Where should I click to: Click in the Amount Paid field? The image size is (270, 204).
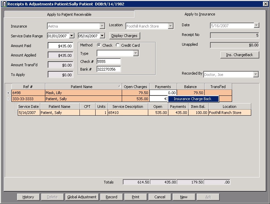[60, 46]
